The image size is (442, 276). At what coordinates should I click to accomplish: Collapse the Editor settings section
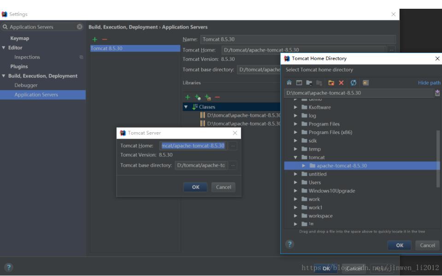tap(4, 48)
